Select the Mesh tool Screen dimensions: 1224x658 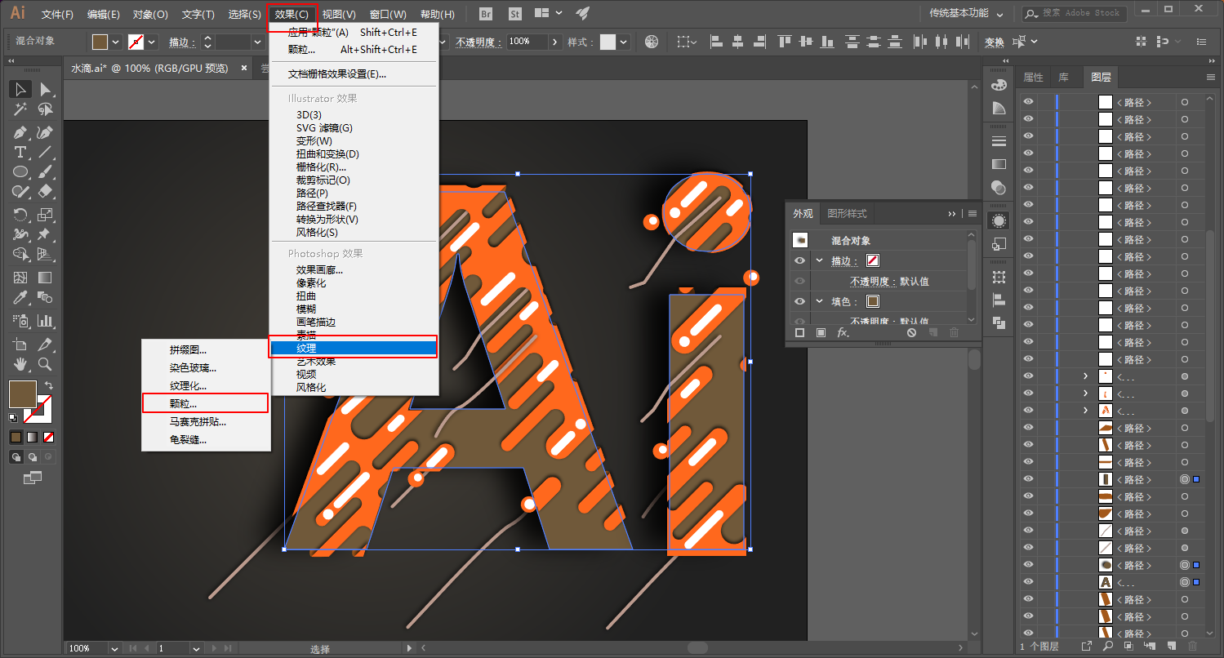[21, 278]
